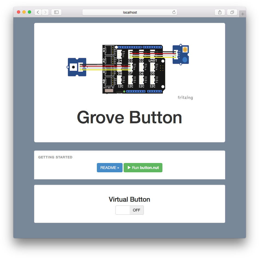
Task: Run the button.nut script
Action: click(143, 168)
